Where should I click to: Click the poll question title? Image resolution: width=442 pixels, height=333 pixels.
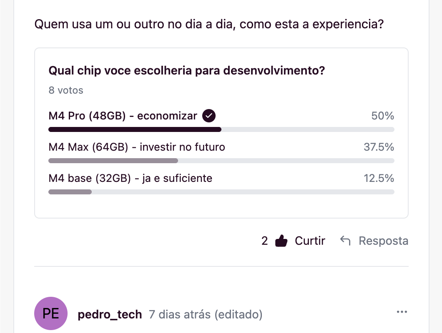[x=187, y=71]
